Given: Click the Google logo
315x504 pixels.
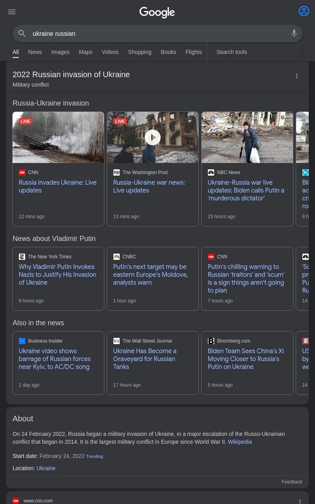Looking at the screenshot, I should pyautogui.click(x=157, y=12).
